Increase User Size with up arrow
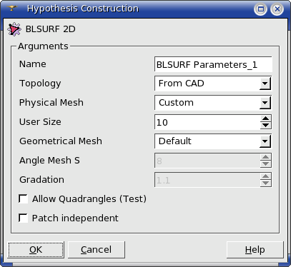 click(x=266, y=119)
